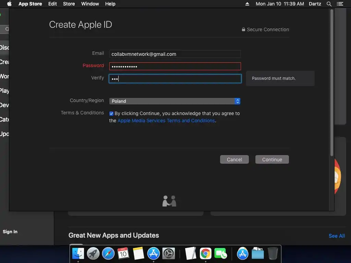Open Finder from the dock
The height and width of the screenshot is (263, 351).
click(x=78, y=254)
